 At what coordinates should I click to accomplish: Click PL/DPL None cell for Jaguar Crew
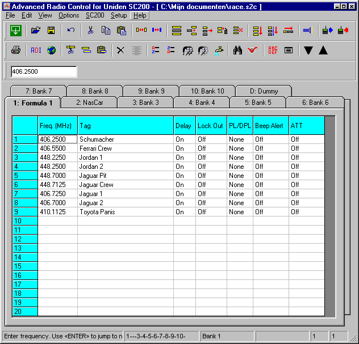pyautogui.click(x=240, y=185)
